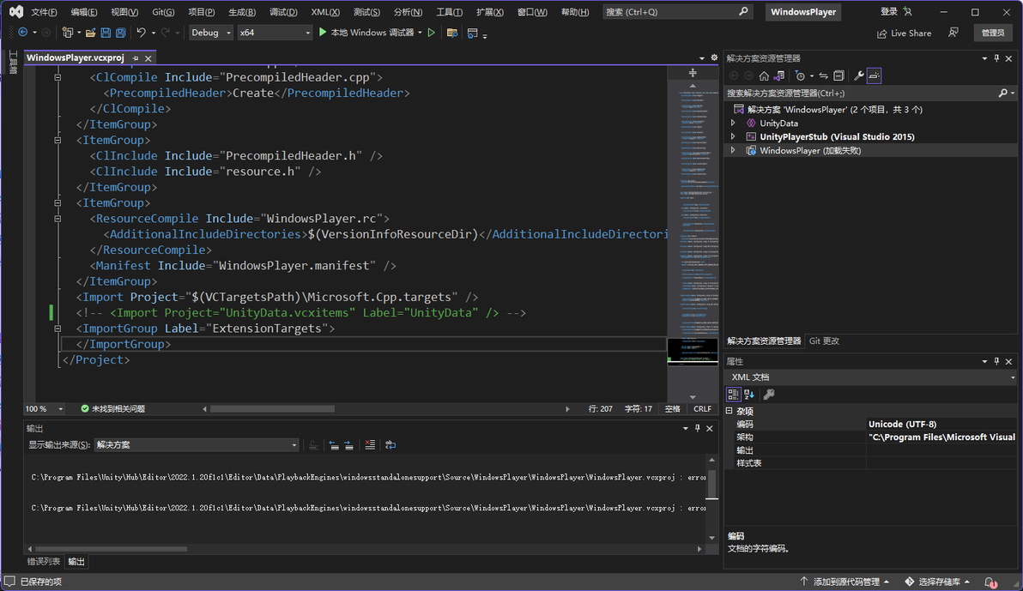Switch to the Git 更改 tab

click(824, 341)
